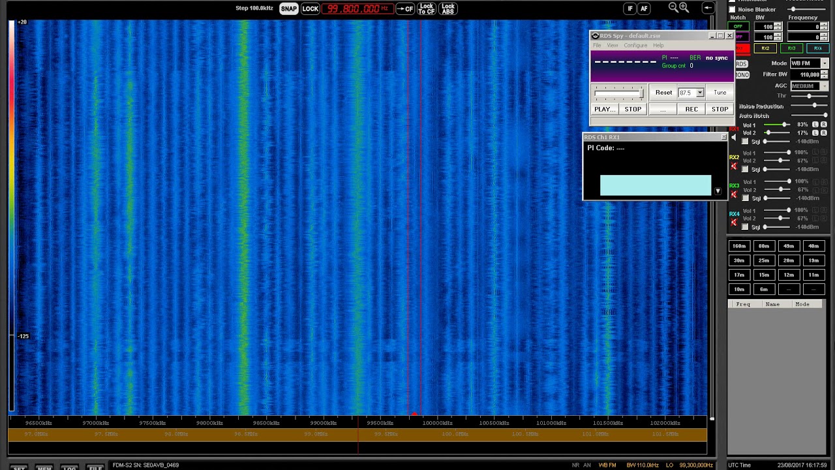Zoom out the spectrum display

673,7
